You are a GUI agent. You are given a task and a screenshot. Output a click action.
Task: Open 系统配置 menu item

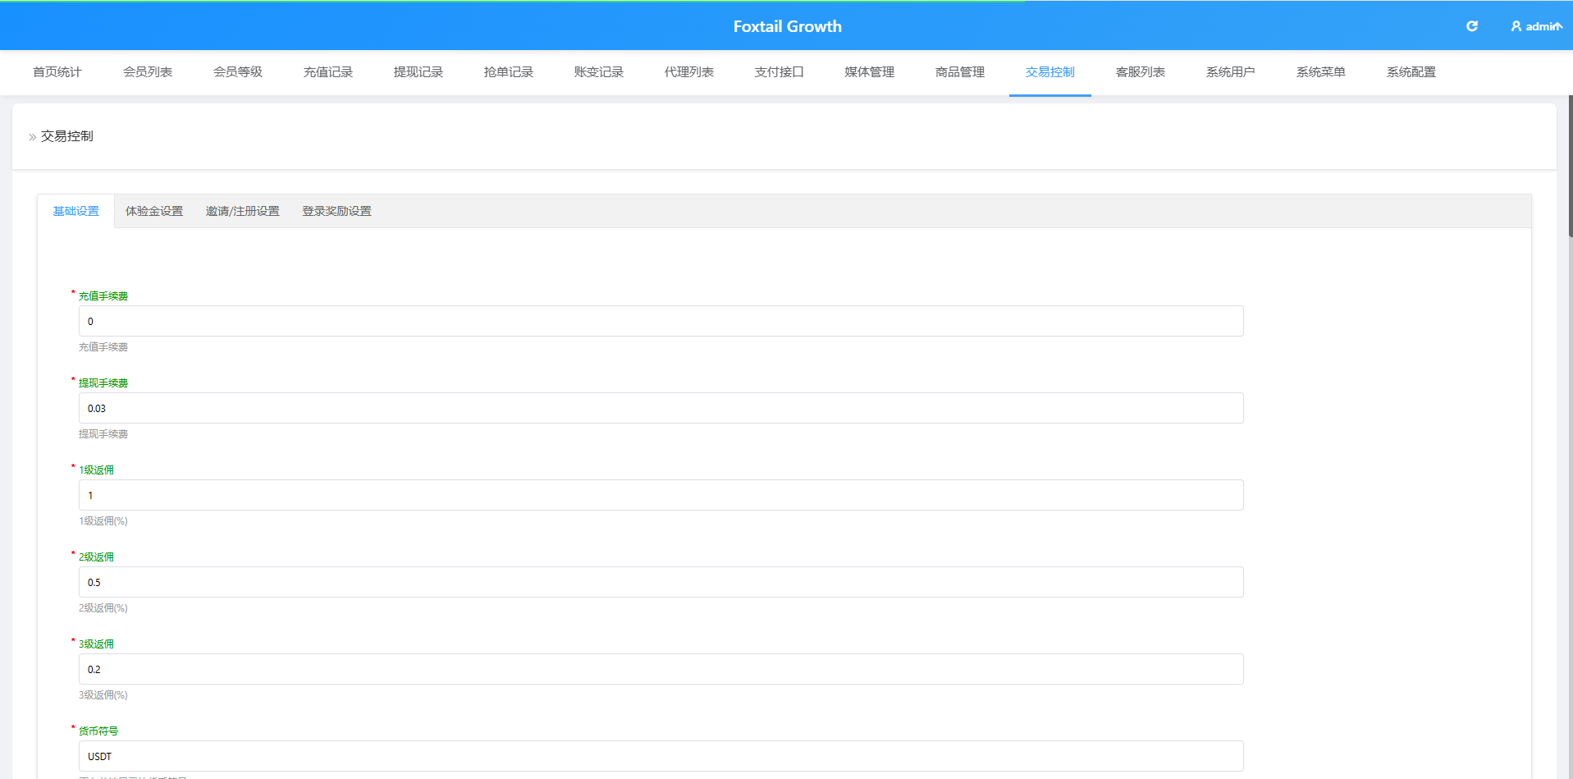coord(1411,72)
